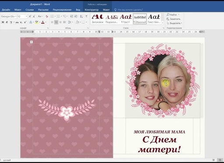The height and width of the screenshot is (163, 224).
Task: Apply the red font color
Action: click(x=43, y=22)
